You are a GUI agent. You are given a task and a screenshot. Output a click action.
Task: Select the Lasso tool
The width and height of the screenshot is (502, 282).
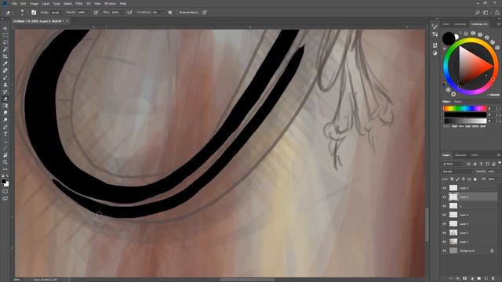pyautogui.click(x=5, y=42)
